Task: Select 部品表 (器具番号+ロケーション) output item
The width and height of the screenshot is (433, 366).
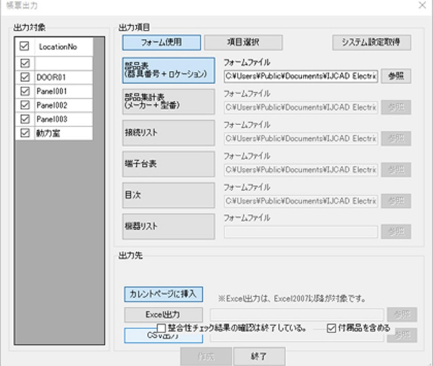Action: pyautogui.click(x=169, y=70)
